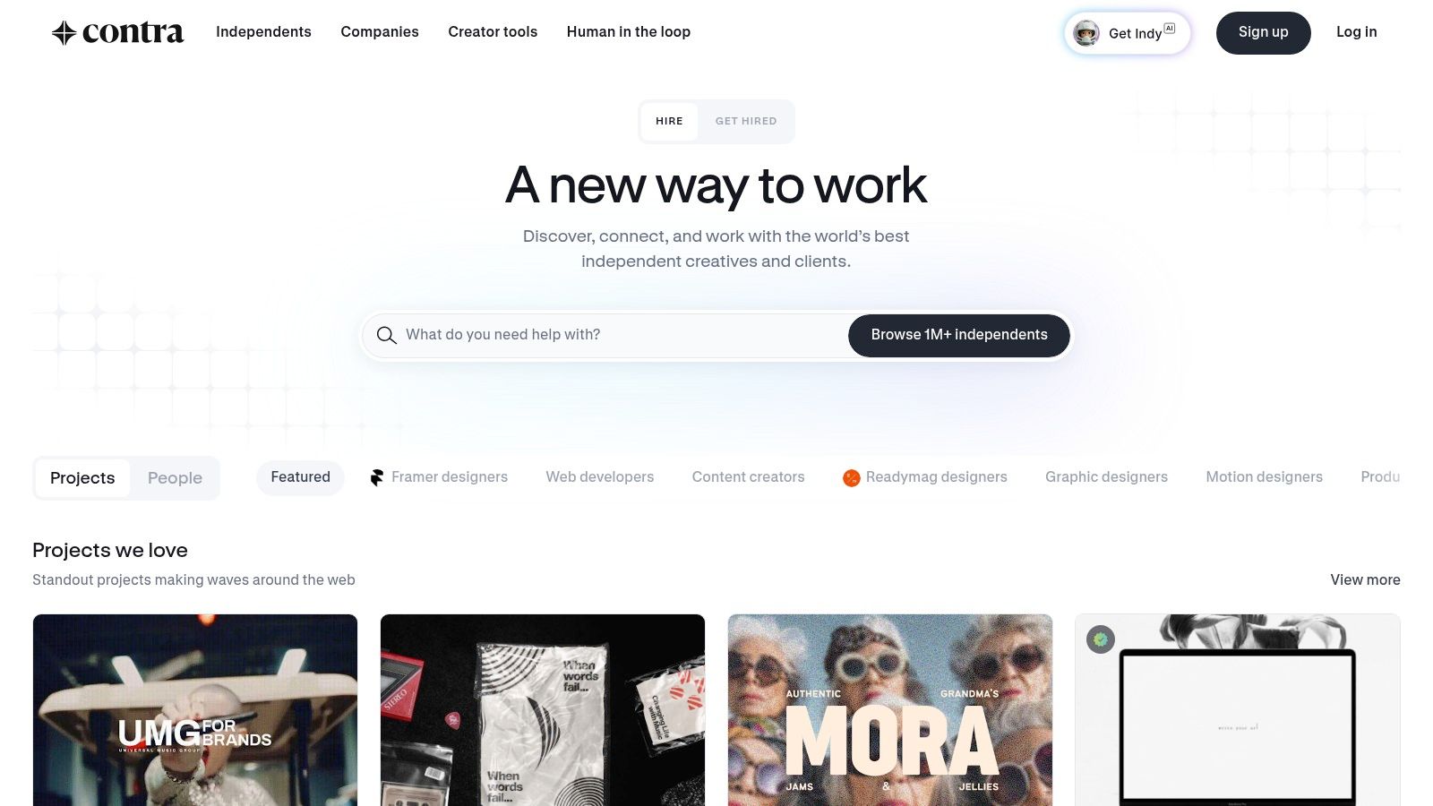Click the Contra star logo icon
Screen dimensions: 1433x806
click(x=64, y=33)
